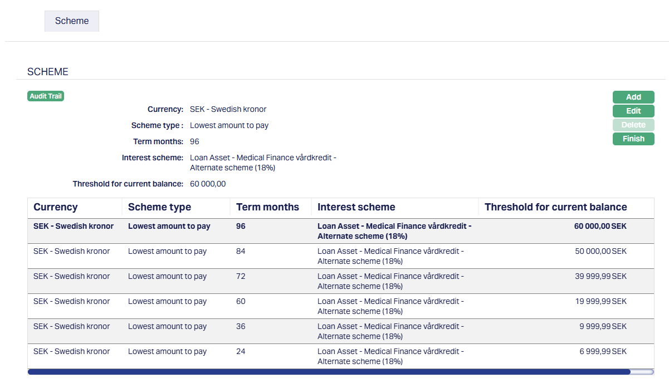
Task: Click Threshold for current balance column header
Action: point(555,207)
